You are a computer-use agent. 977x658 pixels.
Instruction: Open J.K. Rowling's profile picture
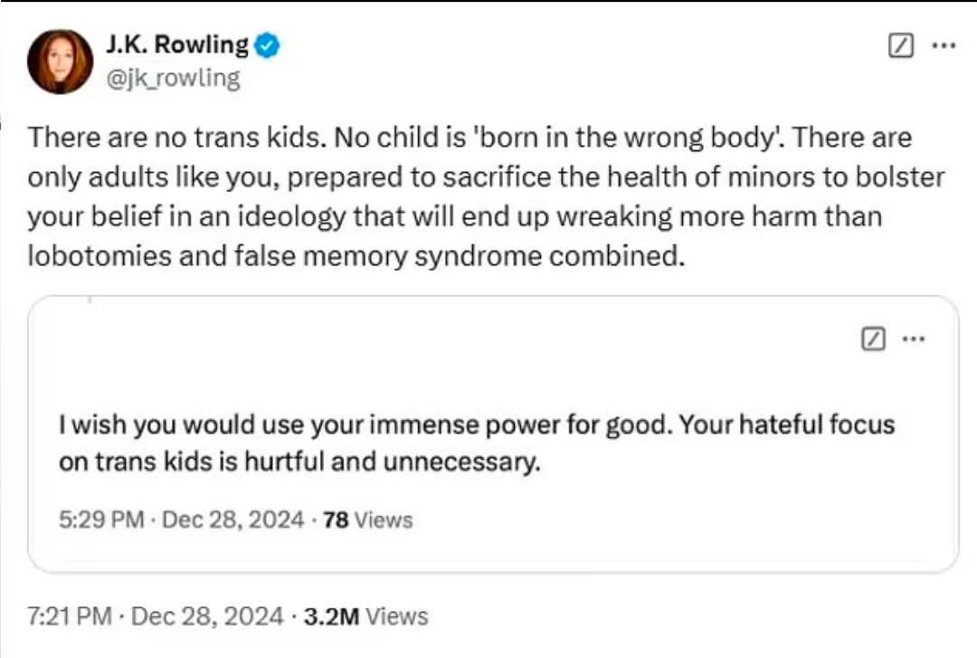(x=60, y=62)
